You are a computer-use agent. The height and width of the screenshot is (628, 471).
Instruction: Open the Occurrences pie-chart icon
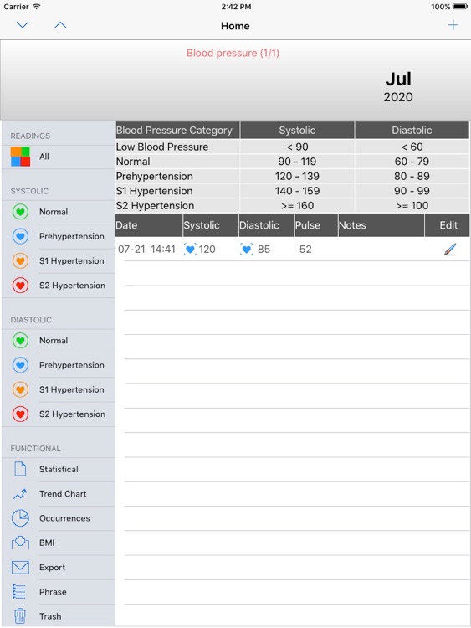(x=20, y=518)
